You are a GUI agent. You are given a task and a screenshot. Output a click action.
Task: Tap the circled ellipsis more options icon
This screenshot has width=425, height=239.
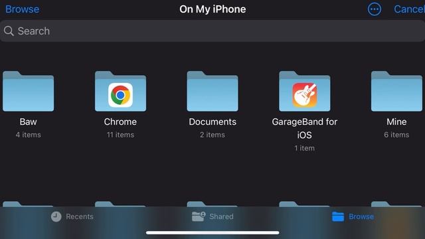pos(375,9)
